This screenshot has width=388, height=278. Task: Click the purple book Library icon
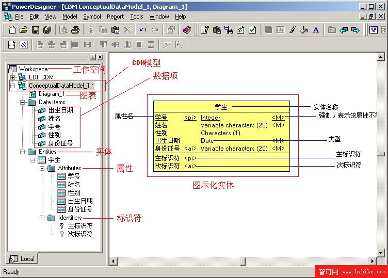187,30
